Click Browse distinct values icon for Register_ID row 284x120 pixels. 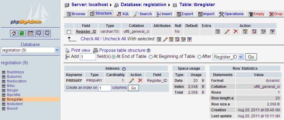[218, 32]
